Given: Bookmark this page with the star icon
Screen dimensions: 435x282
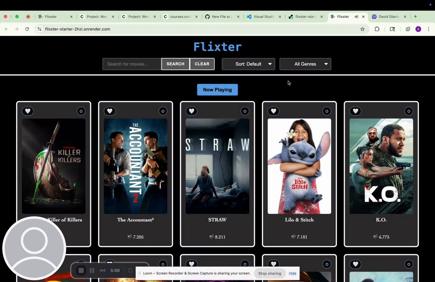Looking at the screenshot, I should [362, 29].
